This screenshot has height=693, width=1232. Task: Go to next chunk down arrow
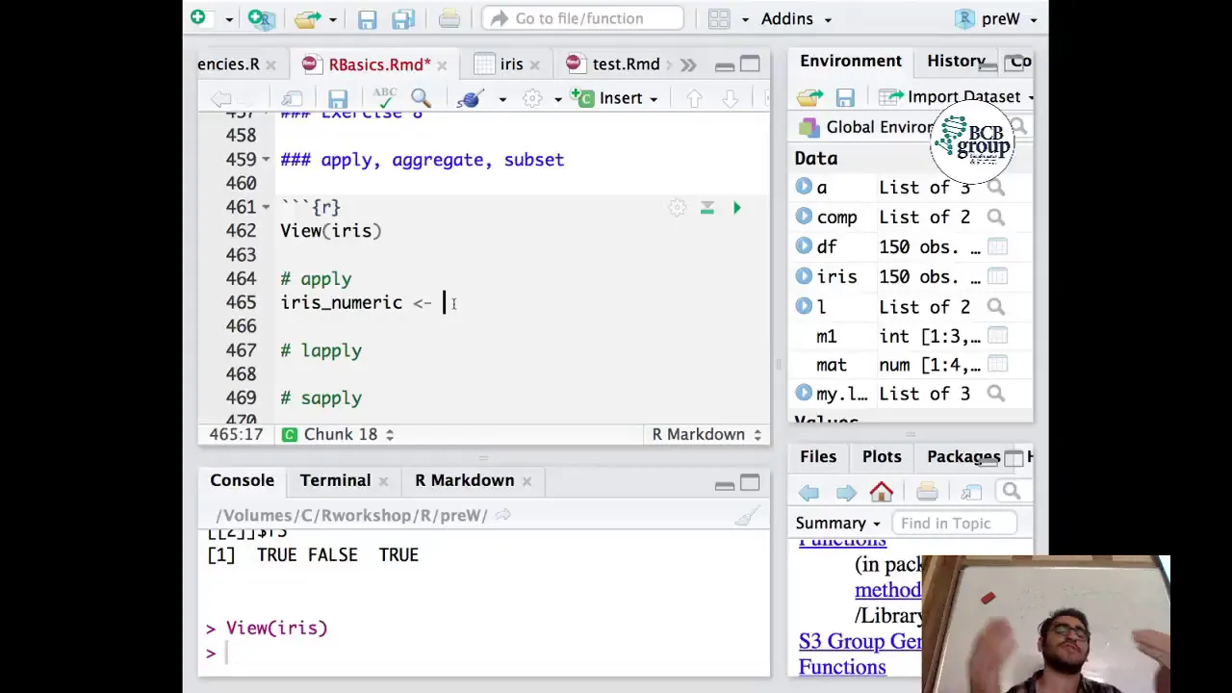click(730, 98)
